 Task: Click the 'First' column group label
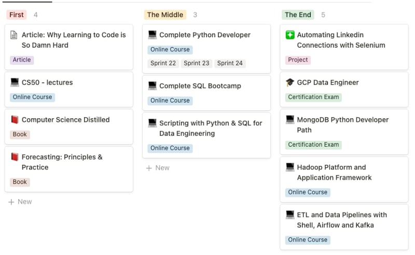click(17, 15)
